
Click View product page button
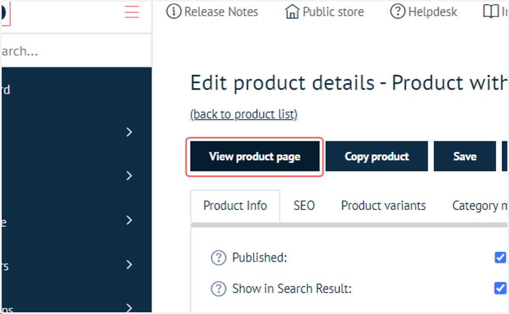tap(255, 156)
